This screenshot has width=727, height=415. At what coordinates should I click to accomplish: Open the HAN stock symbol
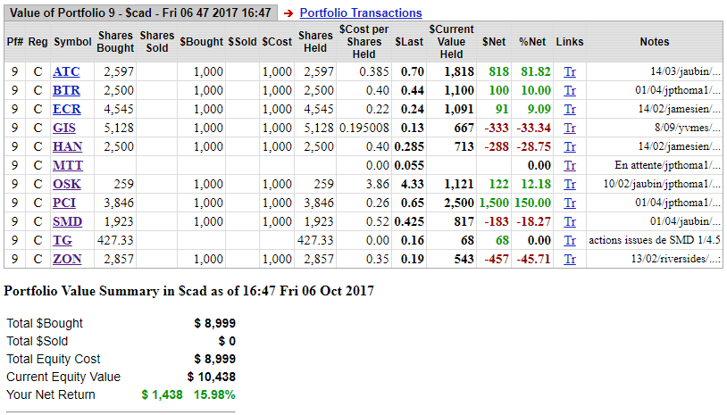point(67,146)
